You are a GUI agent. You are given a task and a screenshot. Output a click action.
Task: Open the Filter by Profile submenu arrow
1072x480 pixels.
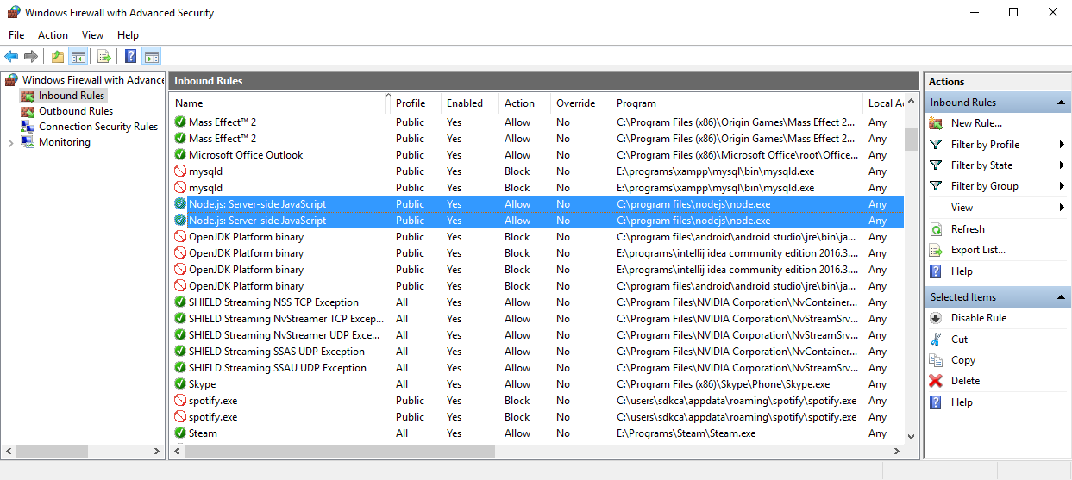1061,145
